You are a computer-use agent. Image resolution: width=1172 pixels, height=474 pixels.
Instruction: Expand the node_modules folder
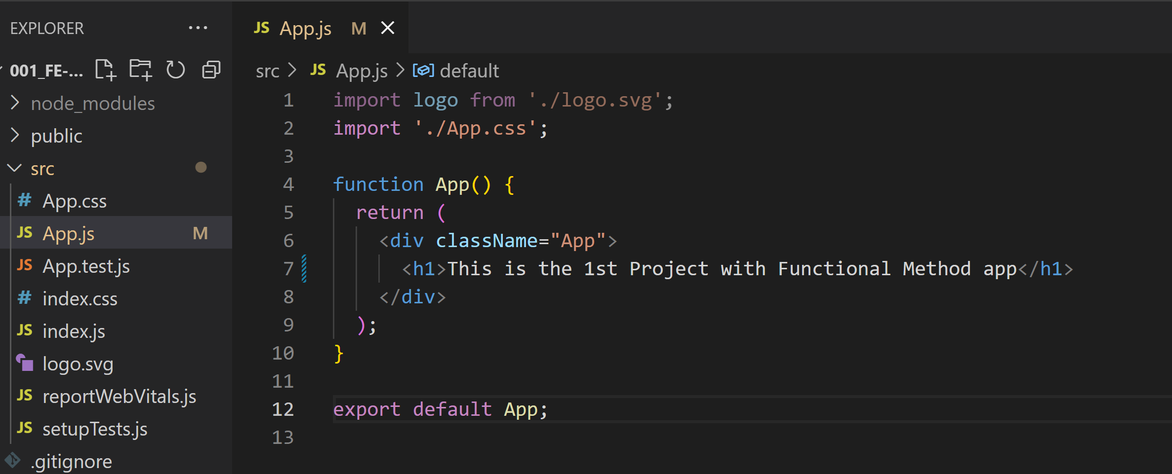[x=15, y=103]
